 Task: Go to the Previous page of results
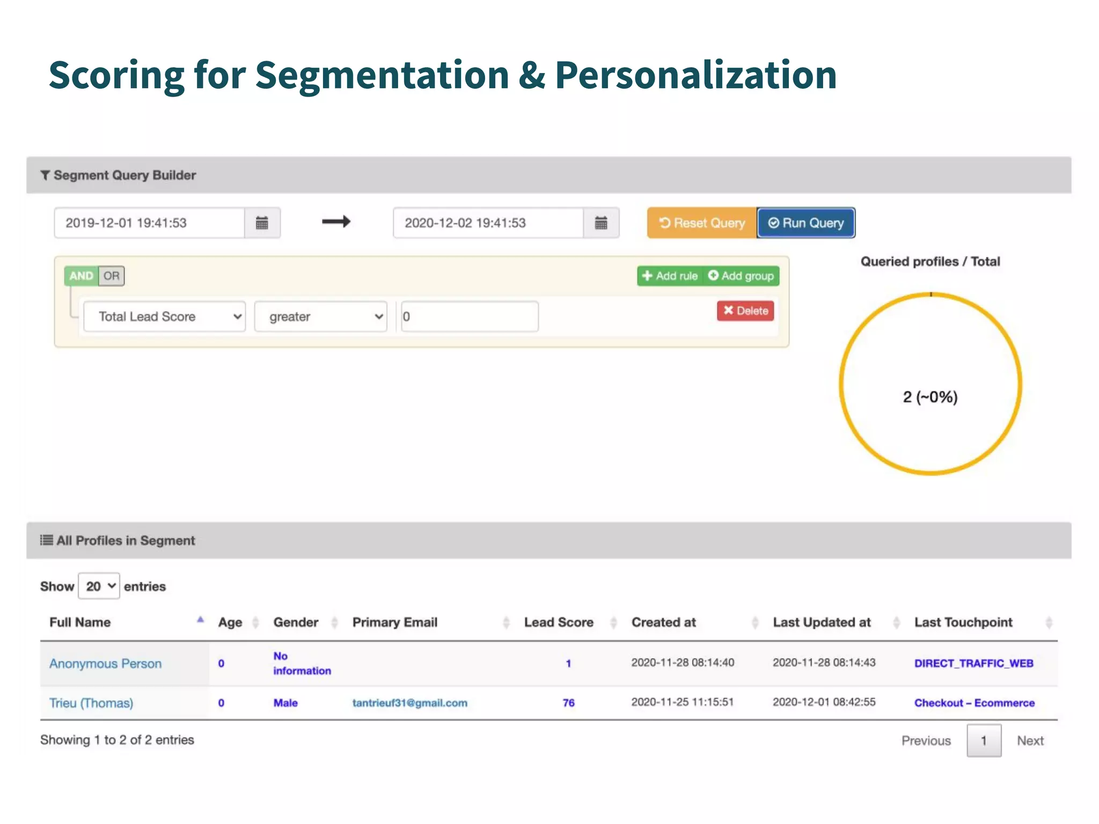[x=926, y=740]
